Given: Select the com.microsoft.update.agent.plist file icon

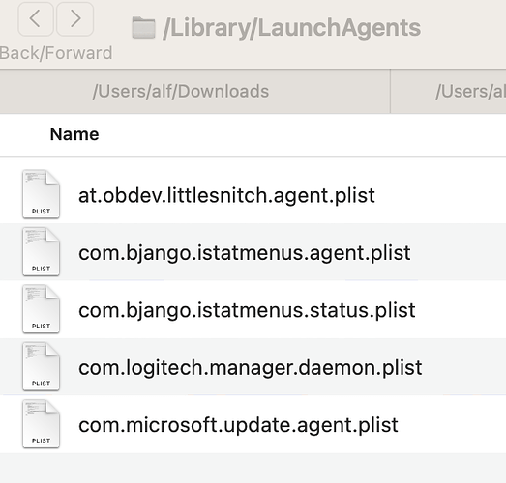Looking at the screenshot, I should (x=41, y=424).
